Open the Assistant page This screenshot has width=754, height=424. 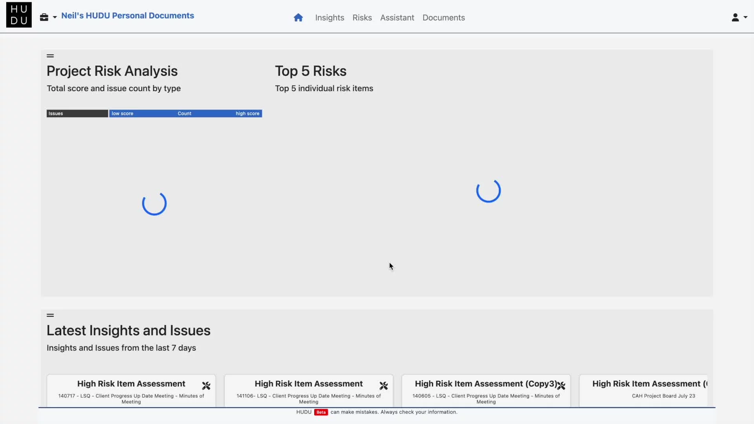397,18
